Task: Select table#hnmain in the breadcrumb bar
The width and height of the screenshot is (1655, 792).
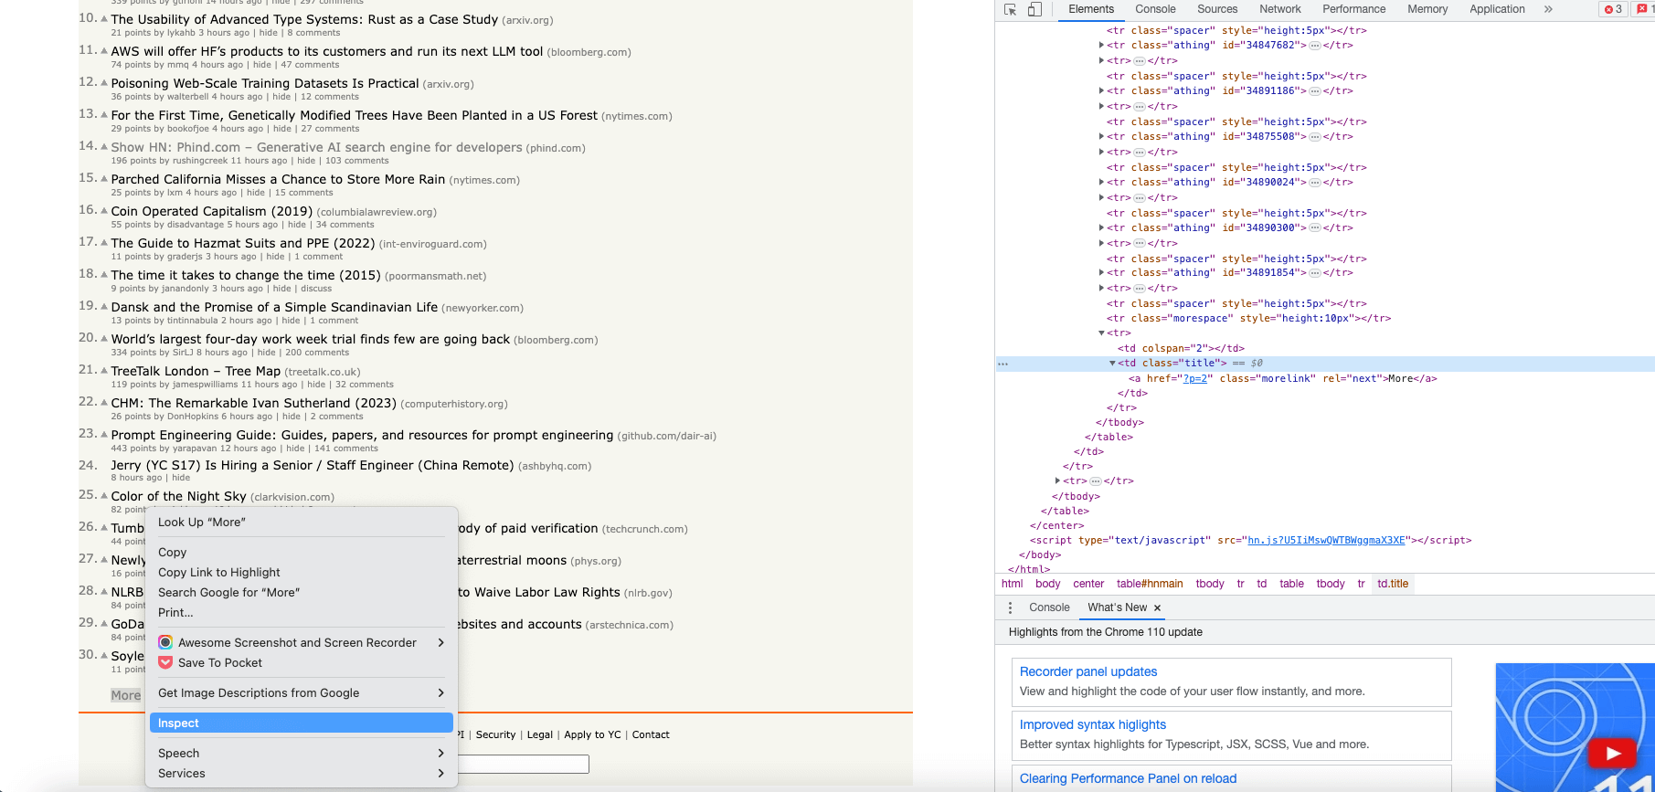Action: click(x=1149, y=584)
